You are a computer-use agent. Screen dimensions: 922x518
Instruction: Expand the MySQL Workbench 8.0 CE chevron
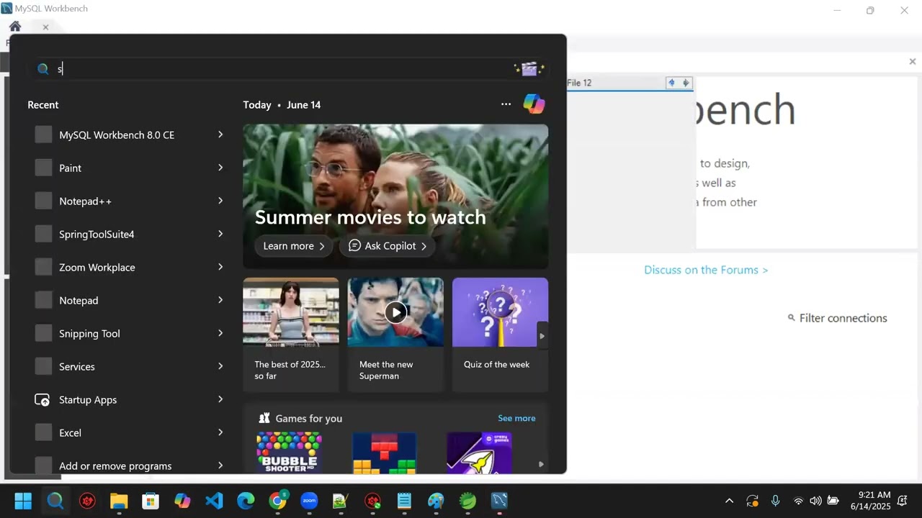pos(220,135)
